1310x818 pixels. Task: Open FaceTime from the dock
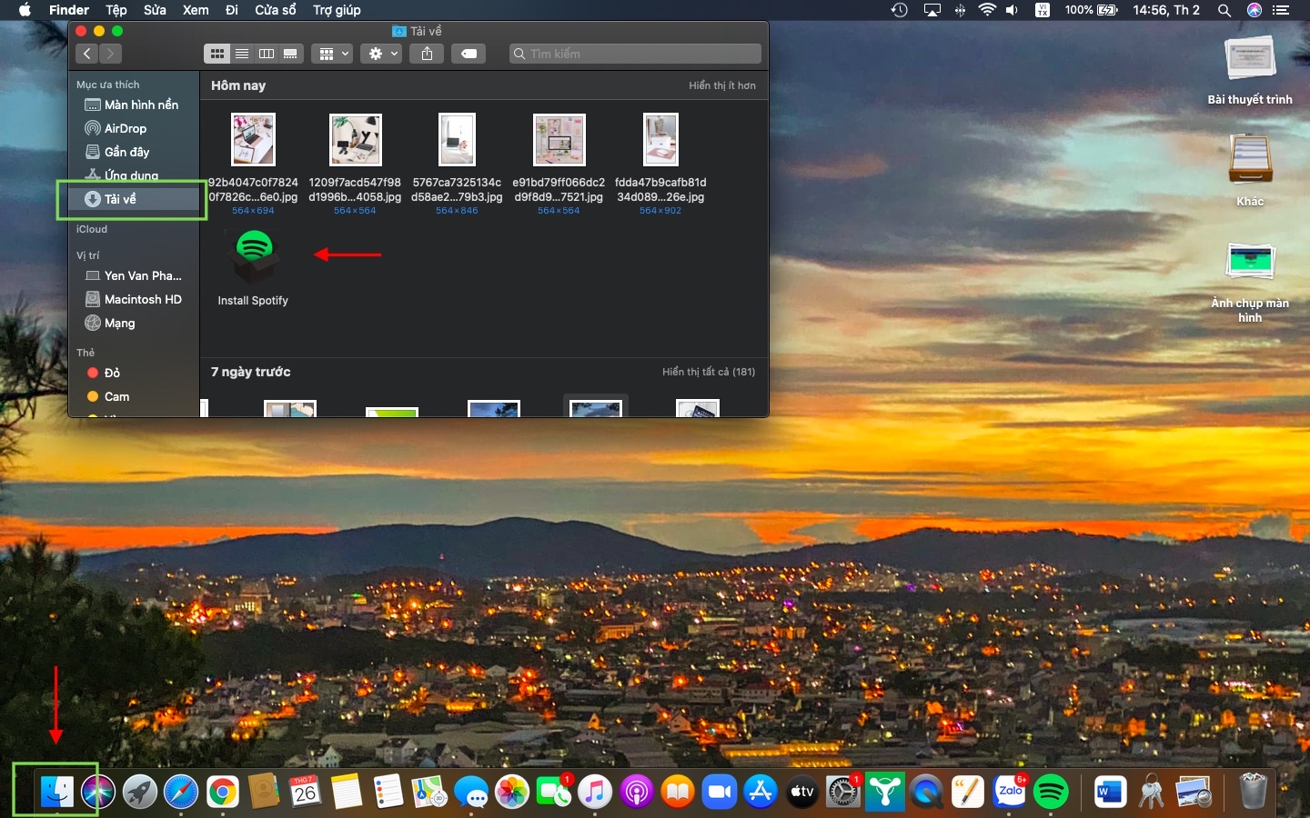553,792
